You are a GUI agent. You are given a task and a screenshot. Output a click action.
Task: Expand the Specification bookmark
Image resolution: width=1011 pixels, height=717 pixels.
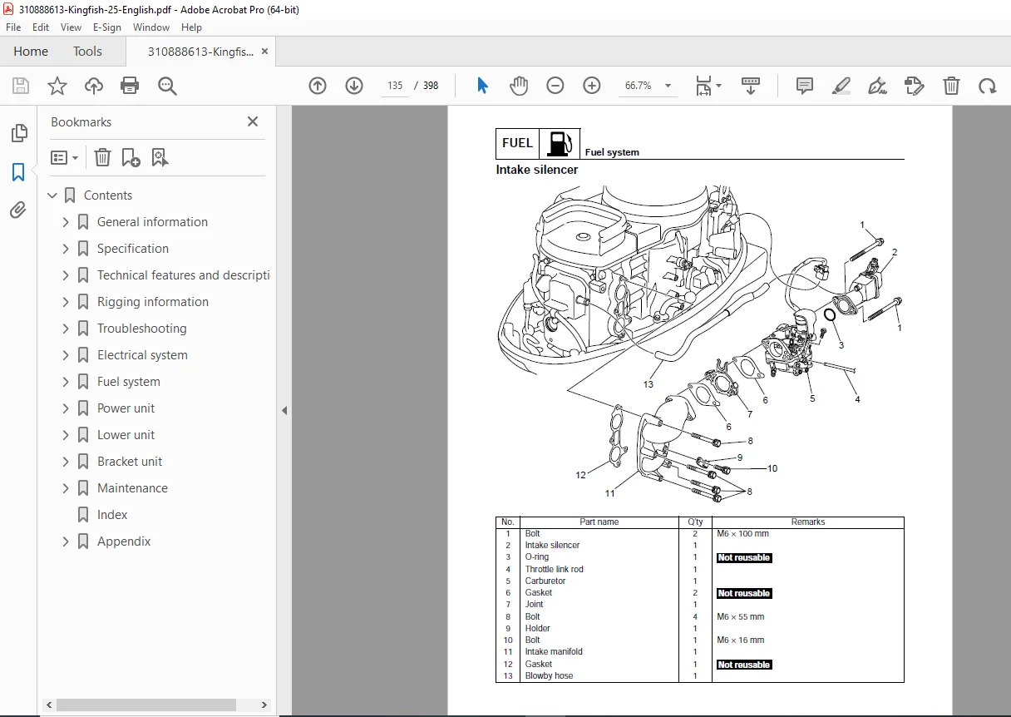click(x=66, y=249)
